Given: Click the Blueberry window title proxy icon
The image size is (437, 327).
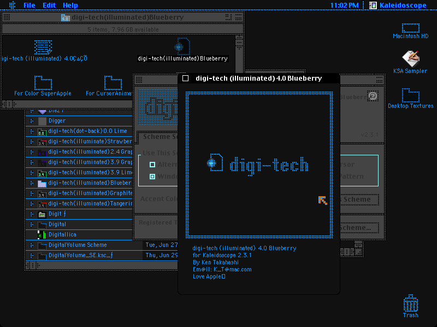Looking at the screenshot, I should (65, 17).
